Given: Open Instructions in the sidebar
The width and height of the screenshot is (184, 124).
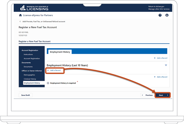Looking at the screenshot, I should click(x=28, y=54).
